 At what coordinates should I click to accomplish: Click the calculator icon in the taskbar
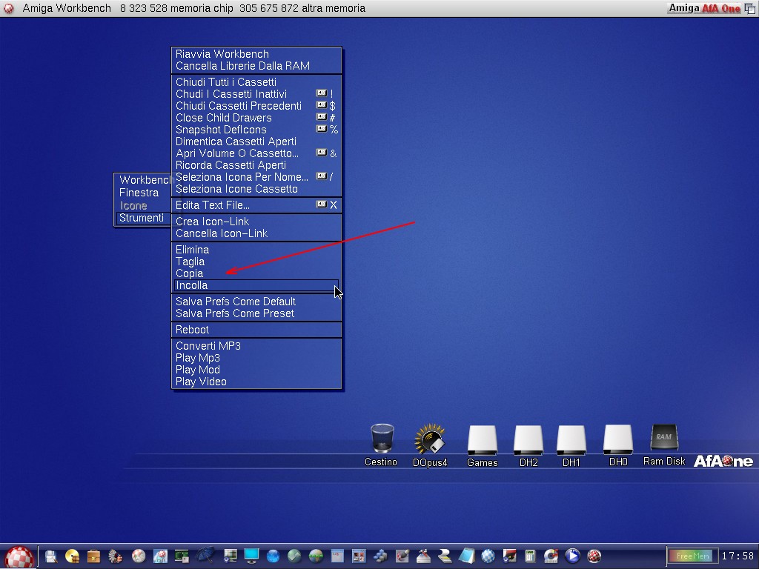coord(530,556)
